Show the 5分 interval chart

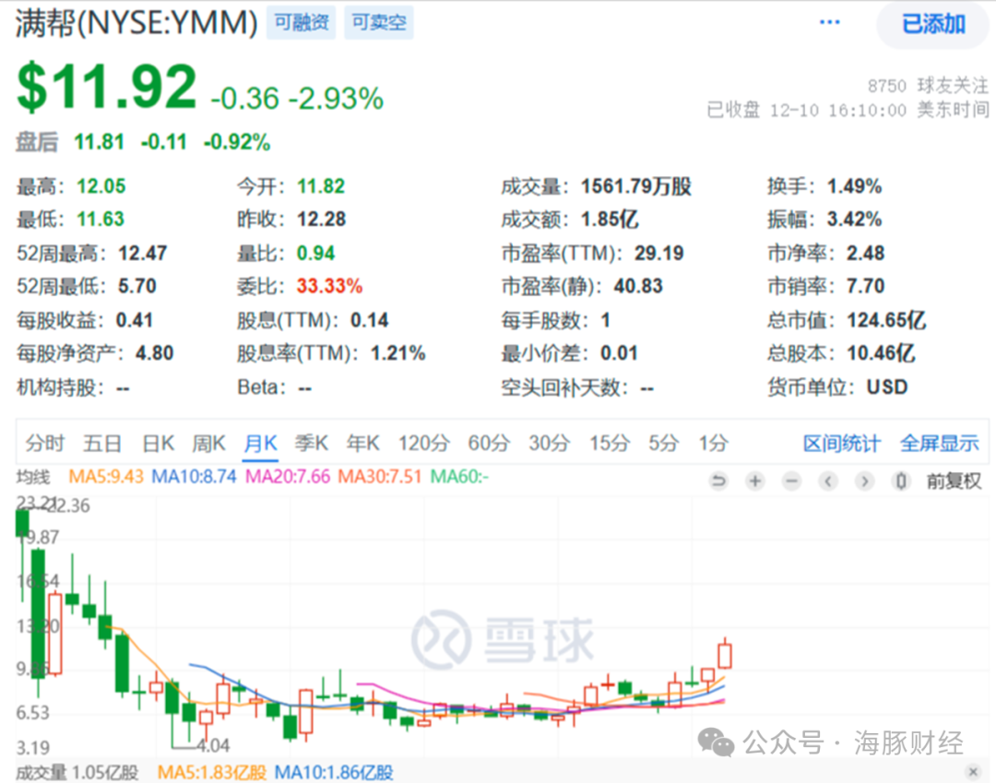pos(664,443)
